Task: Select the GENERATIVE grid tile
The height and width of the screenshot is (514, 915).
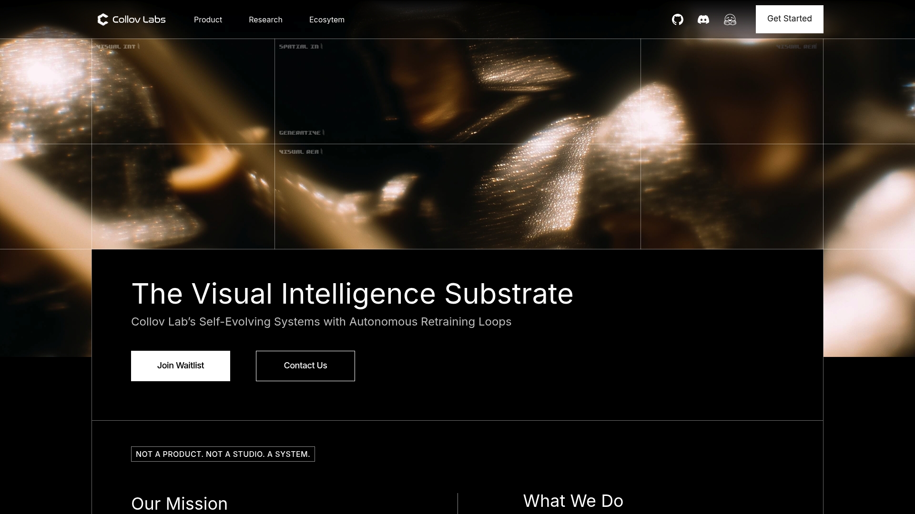Action: tap(300, 132)
